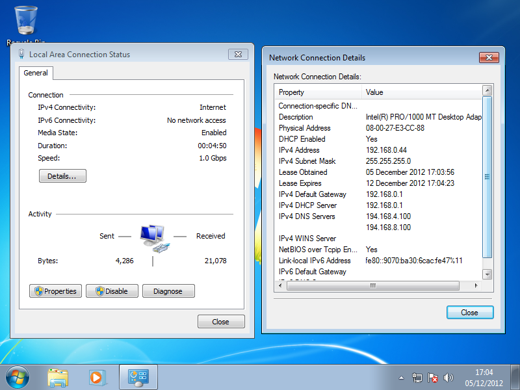Click the network computers Activity icon
Screen dimensions: 520x390
coord(154,239)
